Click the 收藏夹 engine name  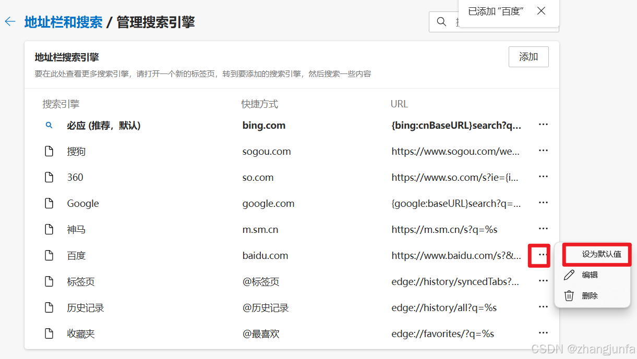tap(81, 334)
